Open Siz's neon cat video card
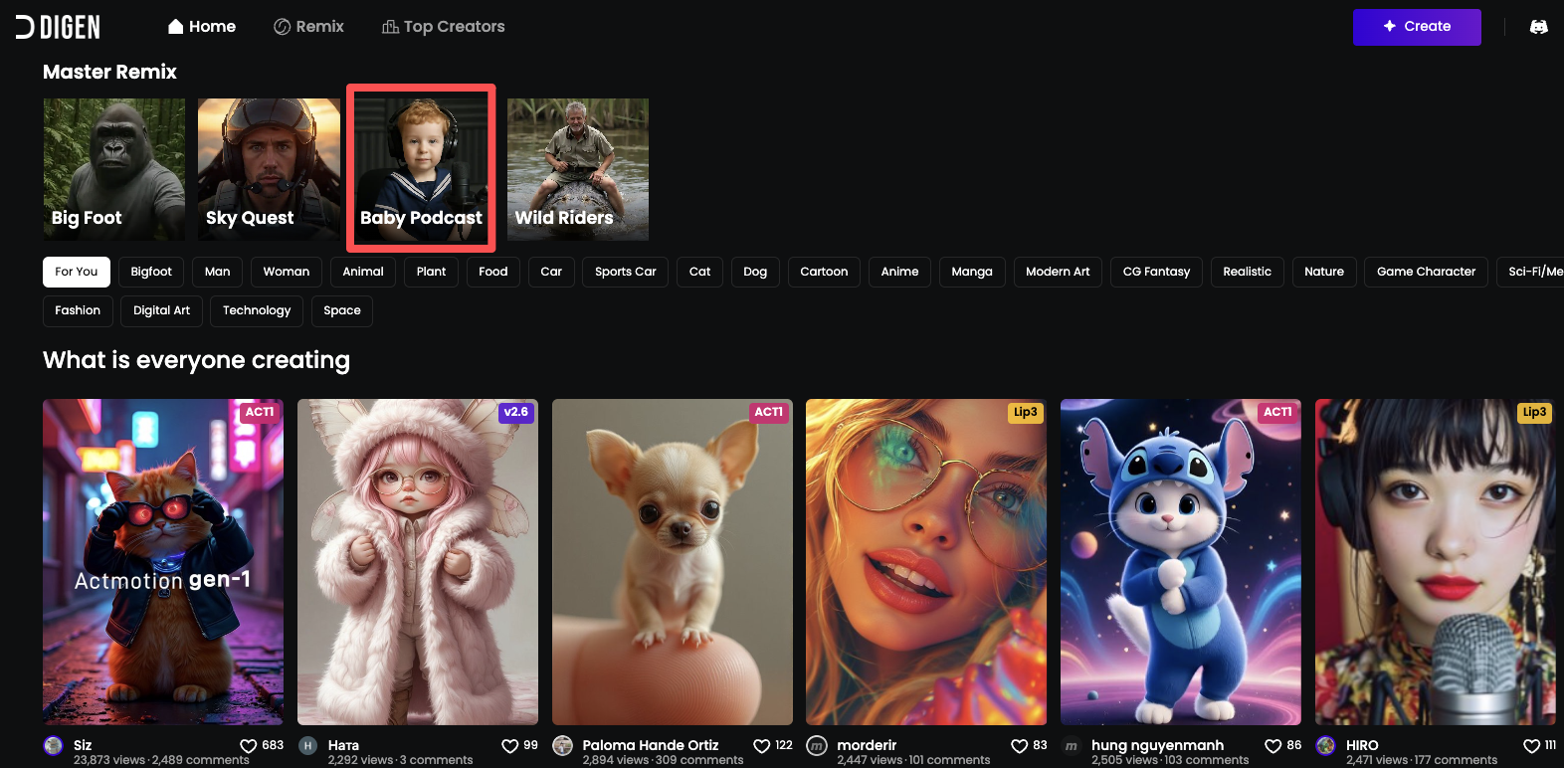 coord(163,562)
